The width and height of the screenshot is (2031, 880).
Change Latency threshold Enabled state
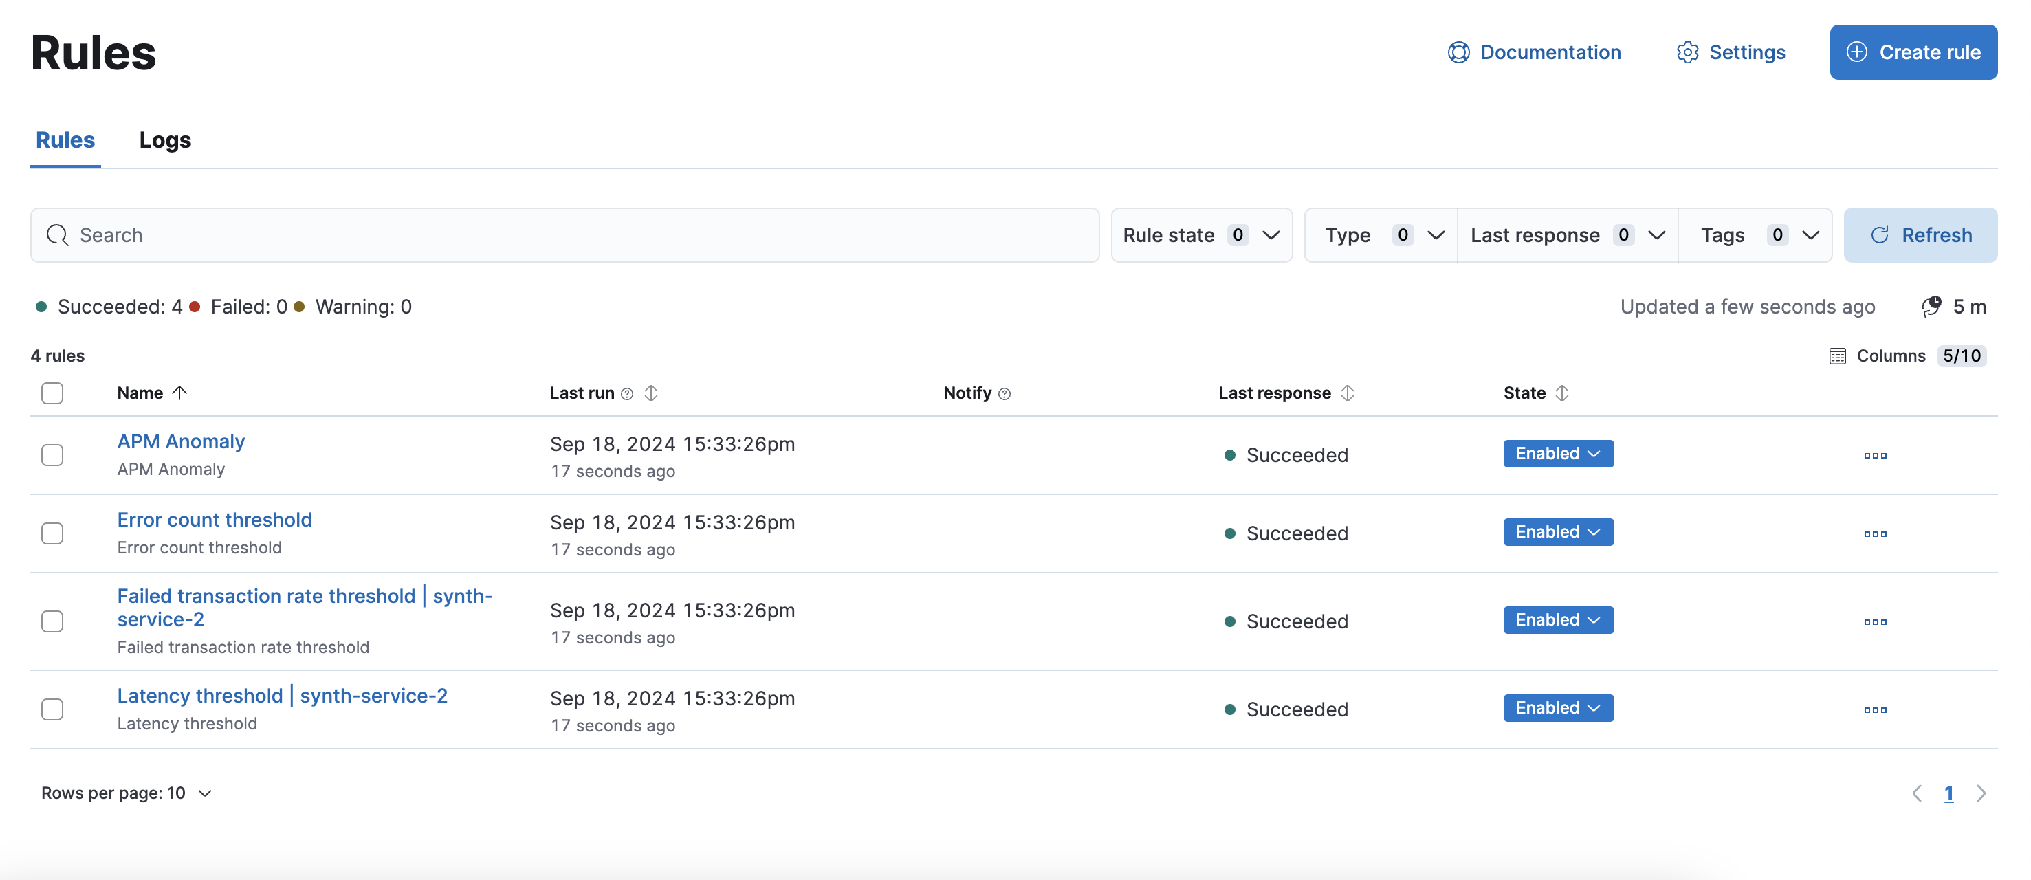tap(1558, 707)
